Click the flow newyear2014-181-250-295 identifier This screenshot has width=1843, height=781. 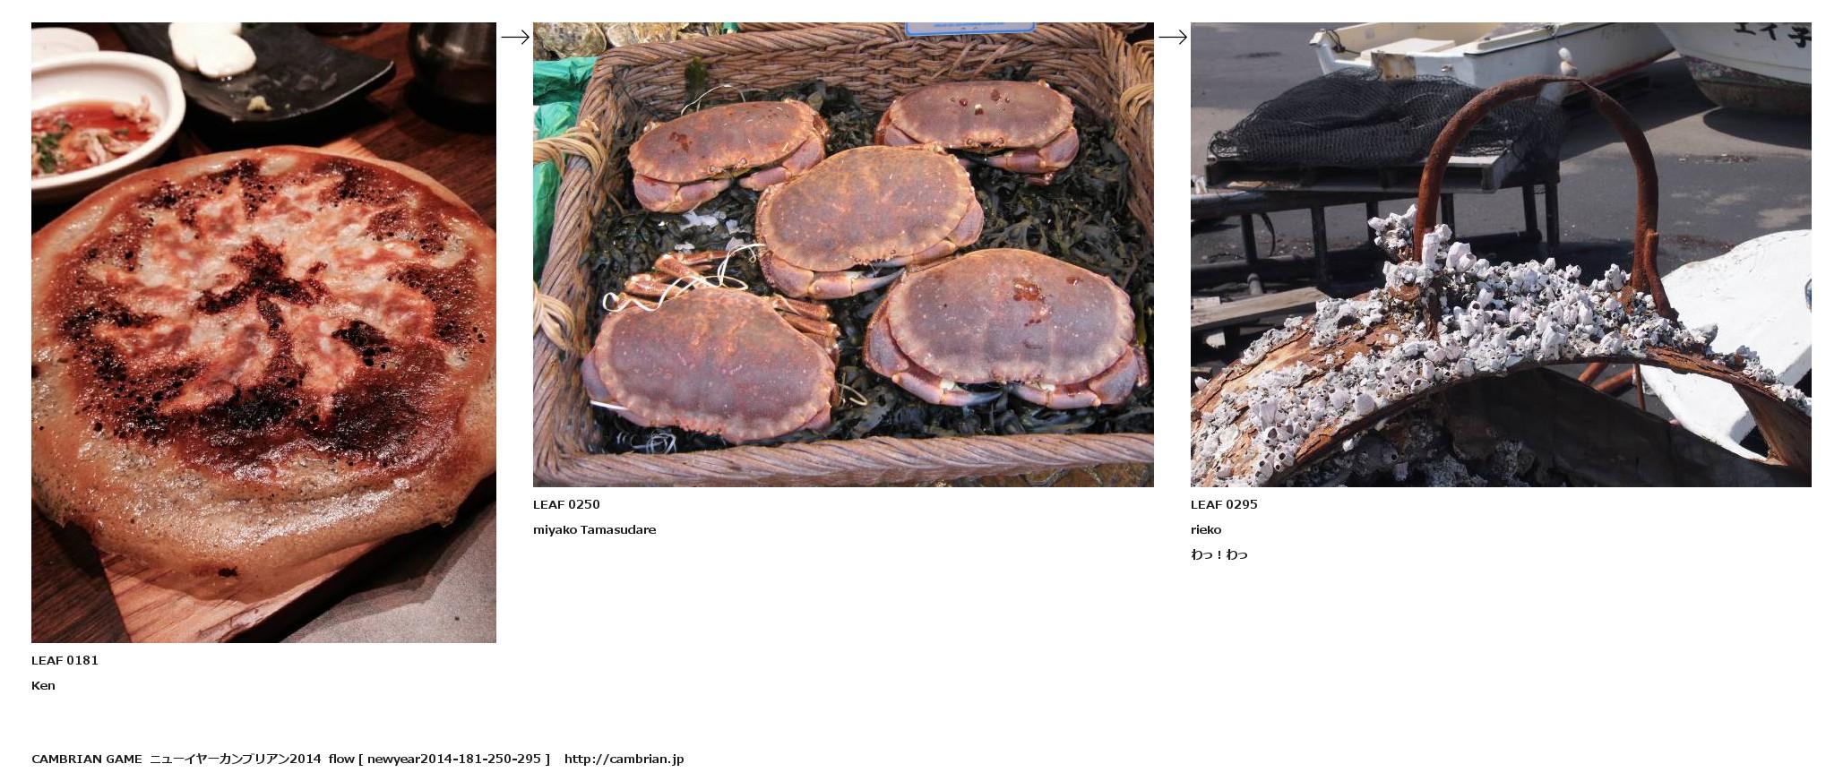pyautogui.click(x=439, y=759)
